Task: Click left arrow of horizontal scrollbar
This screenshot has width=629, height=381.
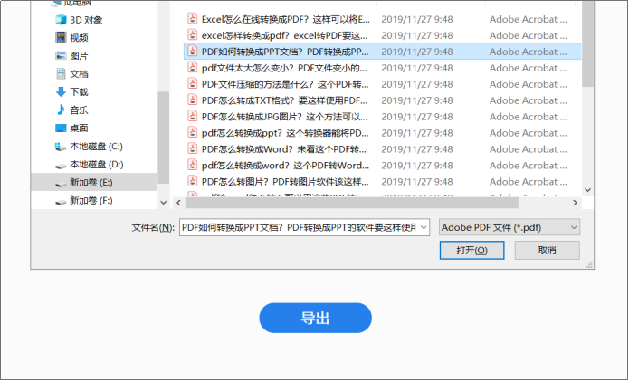Action: point(178,203)
